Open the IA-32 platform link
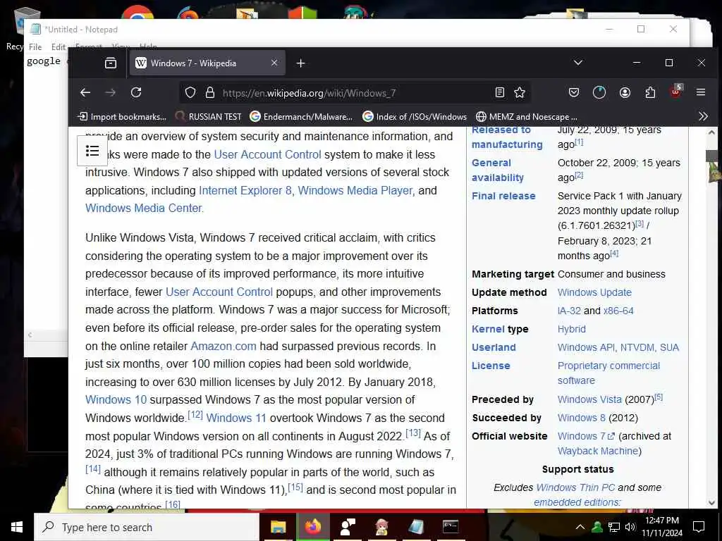The height and width of the screenshot is (541, 722). 569,311
